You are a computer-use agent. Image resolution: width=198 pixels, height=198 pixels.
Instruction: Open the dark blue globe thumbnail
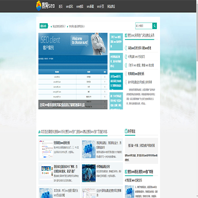(x=89, y=173)
